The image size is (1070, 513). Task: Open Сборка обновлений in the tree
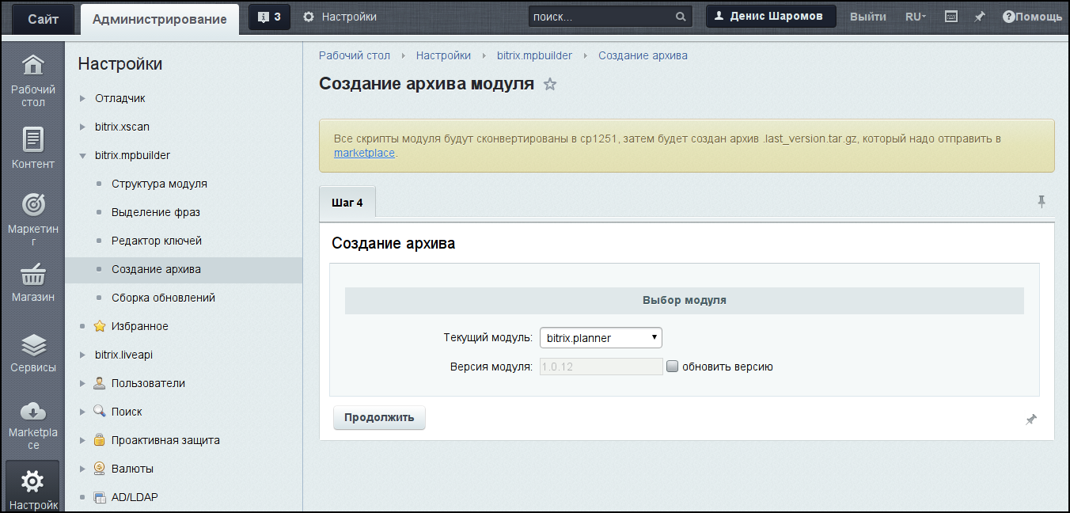[163, 298]
